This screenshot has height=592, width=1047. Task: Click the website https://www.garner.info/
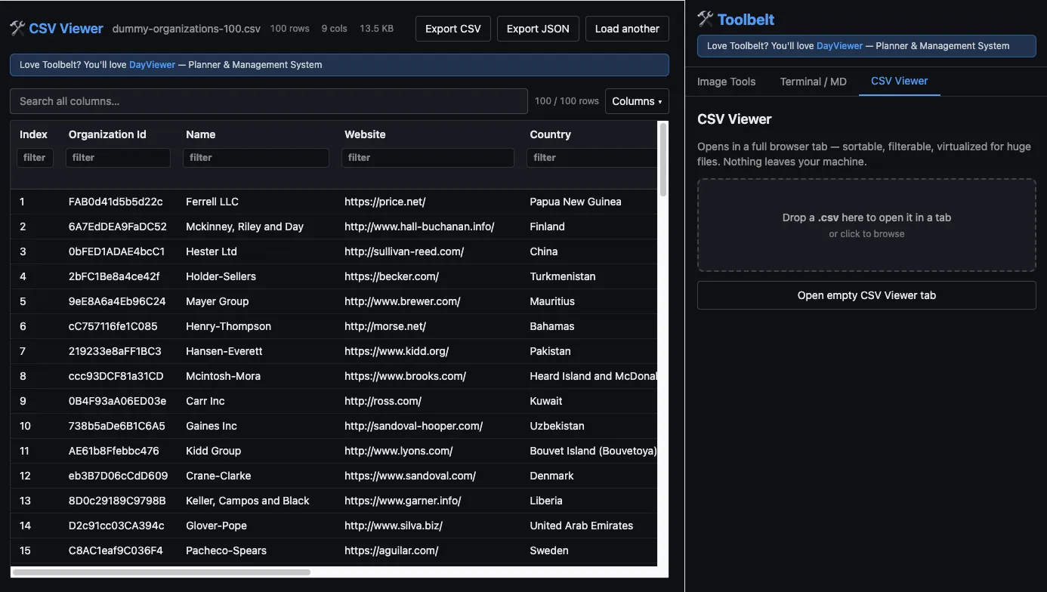[x=403, y=501]
